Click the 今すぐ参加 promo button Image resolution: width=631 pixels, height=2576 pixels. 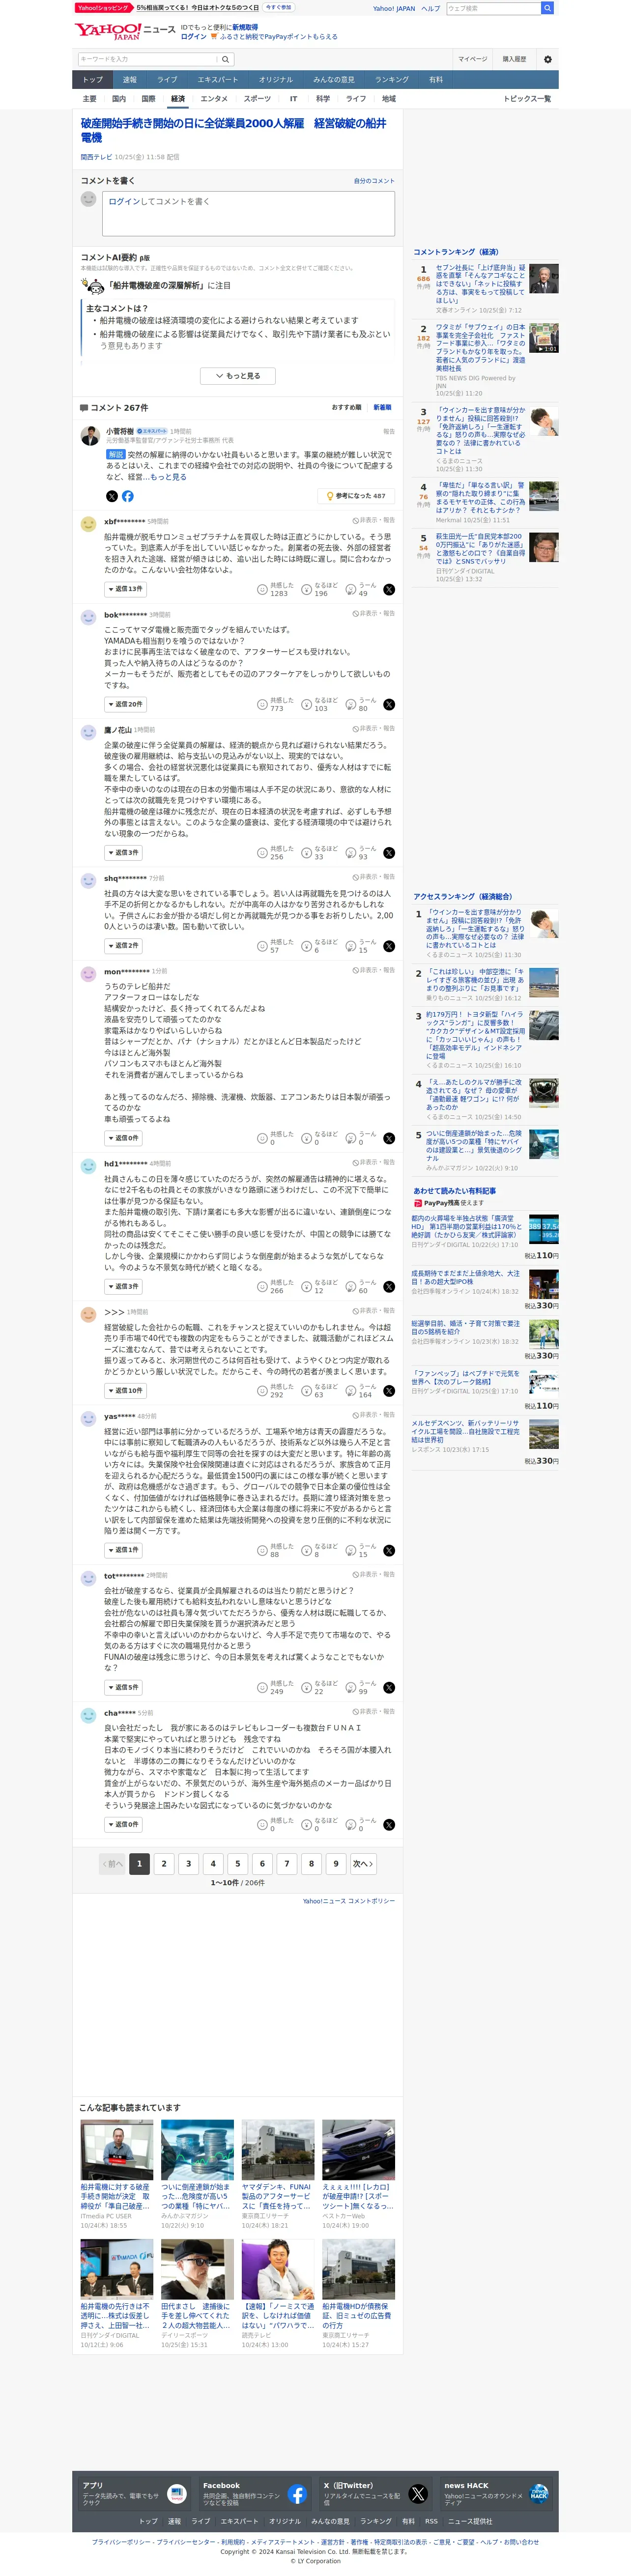click(x=279, y=7)
